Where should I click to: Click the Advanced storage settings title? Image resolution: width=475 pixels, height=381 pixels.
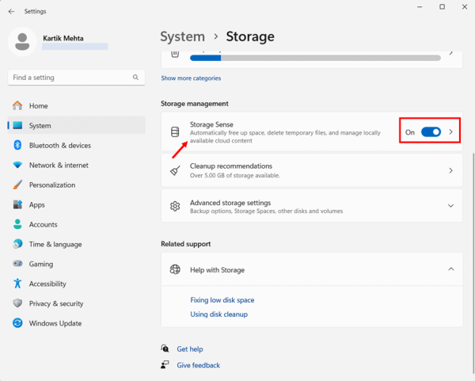[230, 203]
